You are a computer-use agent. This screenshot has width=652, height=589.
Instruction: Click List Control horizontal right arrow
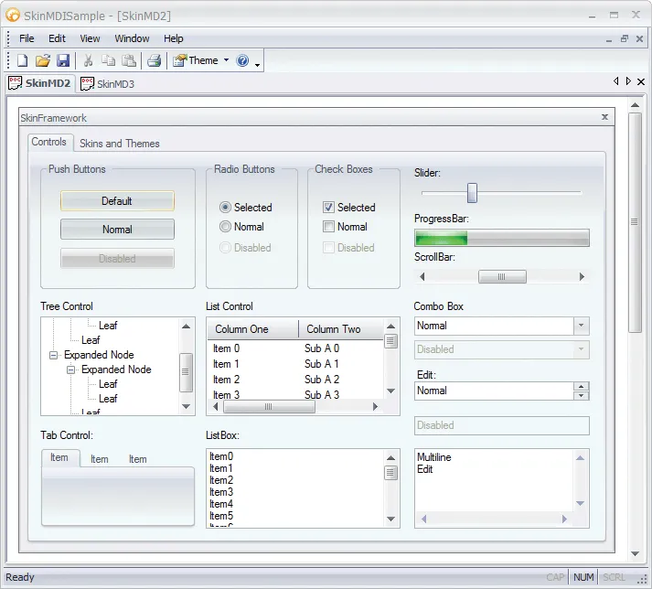tap(375, 406)
